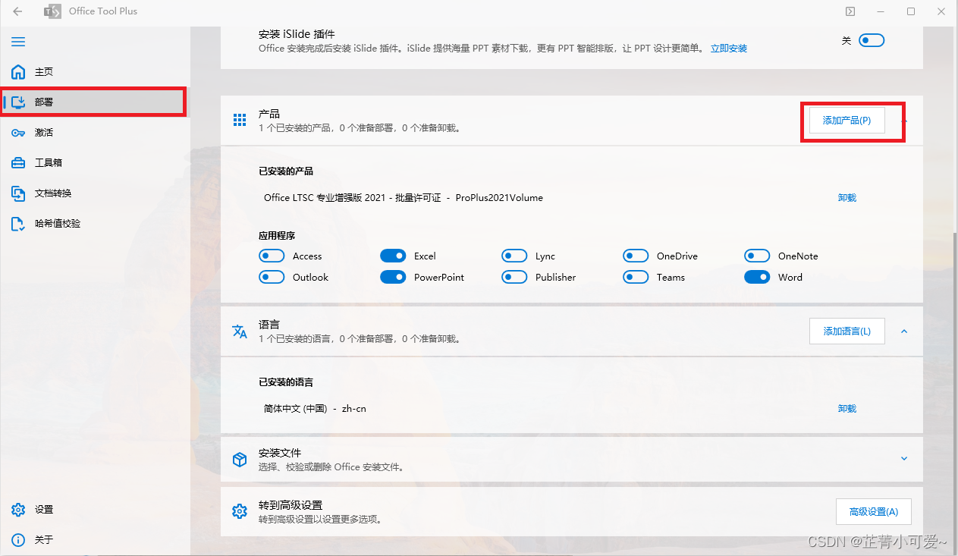The height and width of the screenshot is (556, 958).
Task: Click the 已安装的产品 heading
Action: pos(286,171)
